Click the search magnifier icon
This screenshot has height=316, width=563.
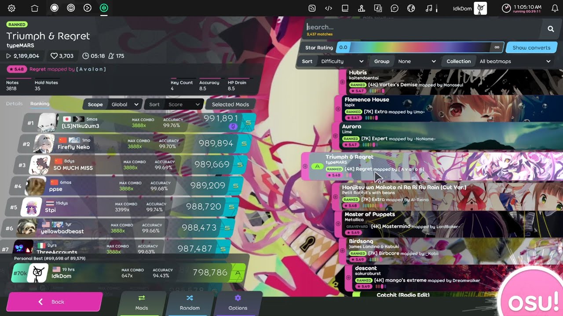click(x=551, y=29)
